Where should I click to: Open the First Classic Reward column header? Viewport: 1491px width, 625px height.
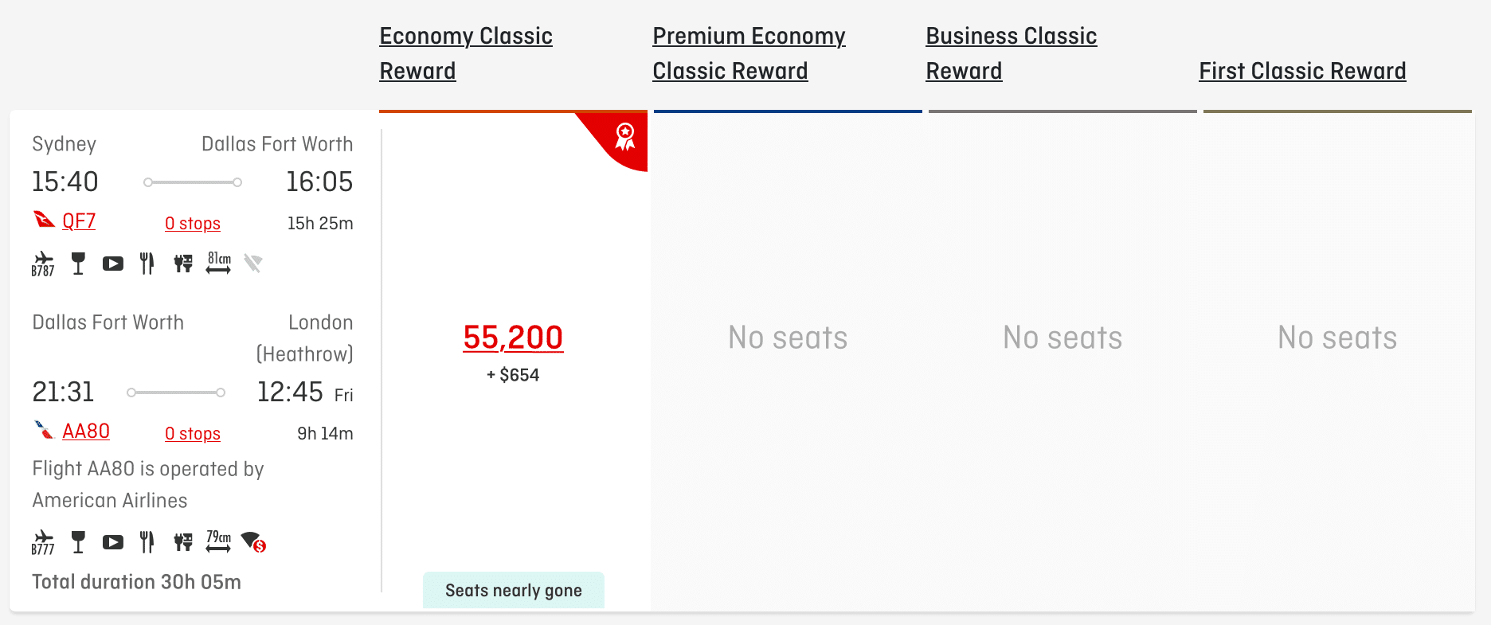click(1302, 71)
